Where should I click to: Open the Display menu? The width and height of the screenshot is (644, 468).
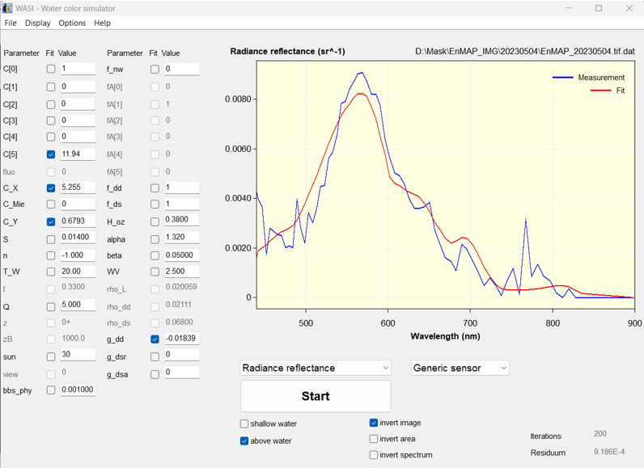point(37,23)
